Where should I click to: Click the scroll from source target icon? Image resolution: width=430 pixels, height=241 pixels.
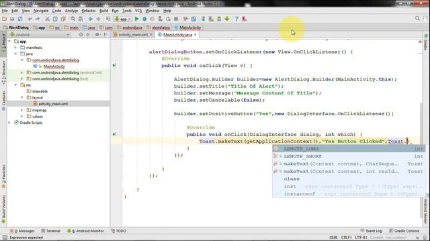(81, 35)
